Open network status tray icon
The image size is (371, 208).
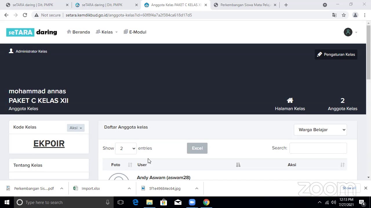click(x=327, y=202)
